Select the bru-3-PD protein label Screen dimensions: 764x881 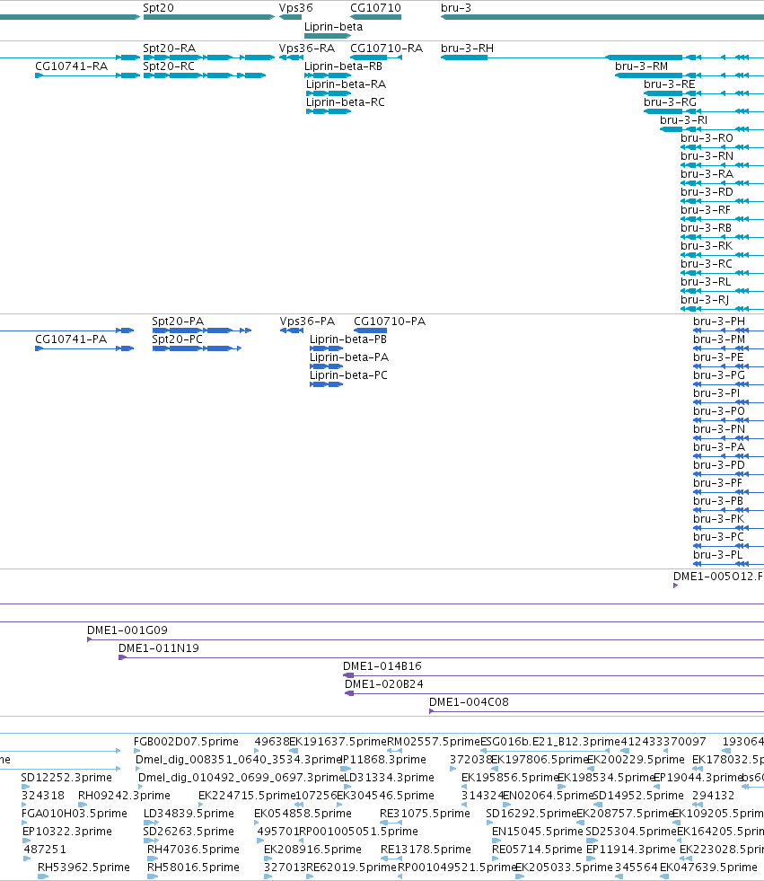pos(719,465)
